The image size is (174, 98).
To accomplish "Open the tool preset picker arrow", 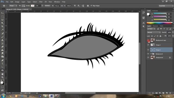I will 7,6.
